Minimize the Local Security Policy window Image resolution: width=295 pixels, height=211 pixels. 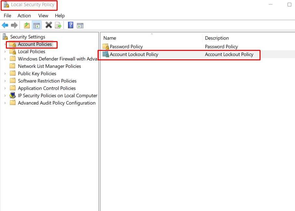[271, 5]
